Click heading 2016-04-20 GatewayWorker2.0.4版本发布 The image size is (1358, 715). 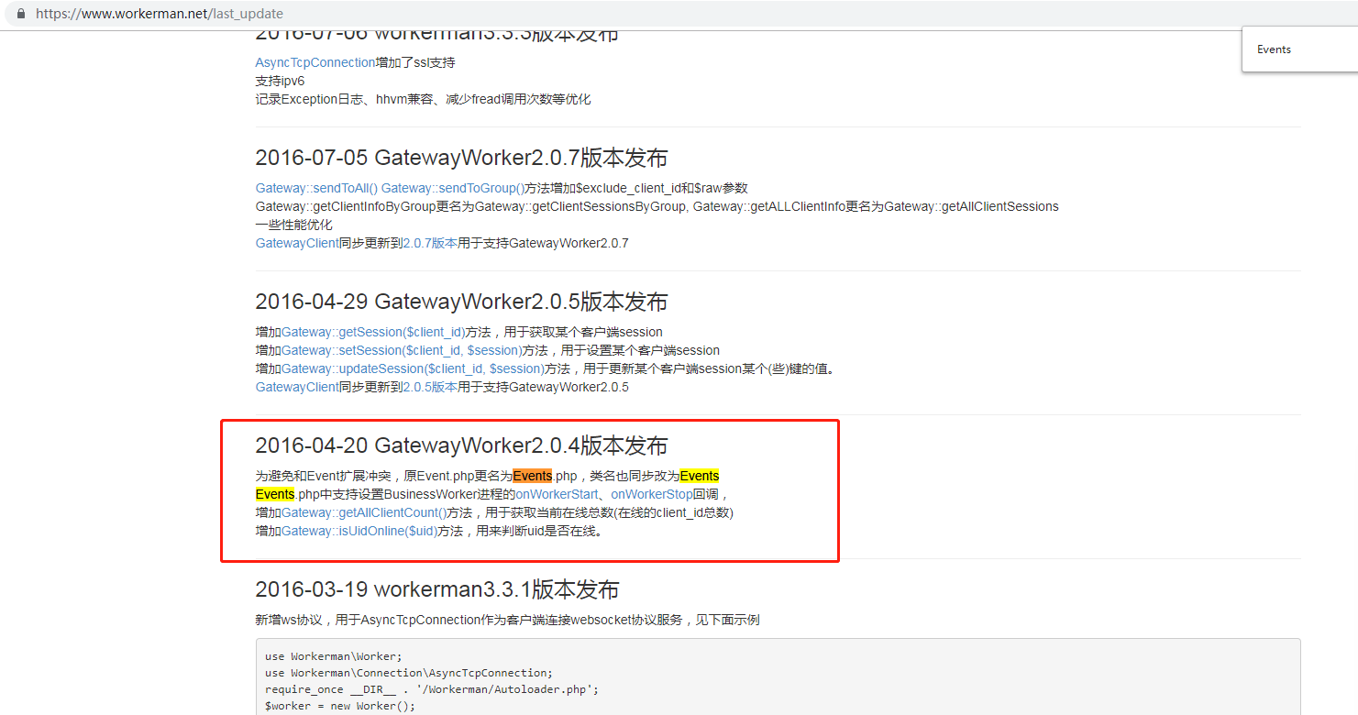461,445
